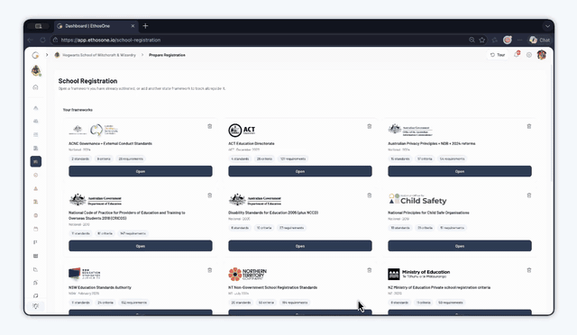
Task: Click the ACT logo thumbnail
Action: tap(242, 130)
